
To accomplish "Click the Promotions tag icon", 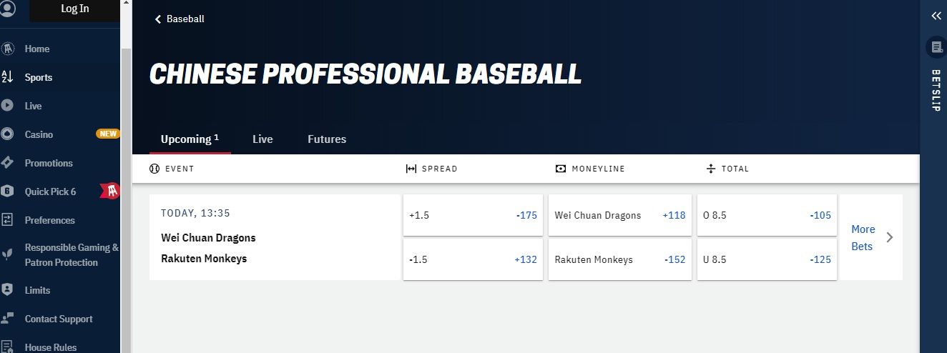I will pos(7,163).
